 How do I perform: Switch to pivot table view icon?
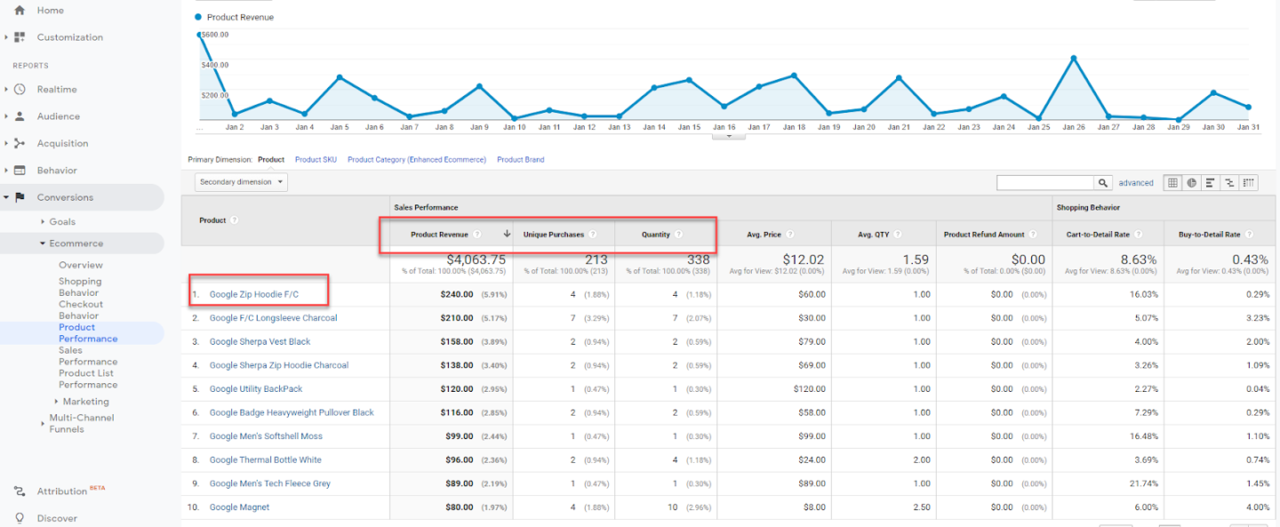pos(1250,183)
